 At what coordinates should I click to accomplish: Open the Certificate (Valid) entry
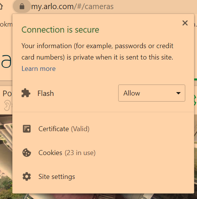point(64,129)
